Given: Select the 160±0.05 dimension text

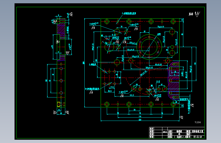Looking at the screenshot, I should [135, 56].
